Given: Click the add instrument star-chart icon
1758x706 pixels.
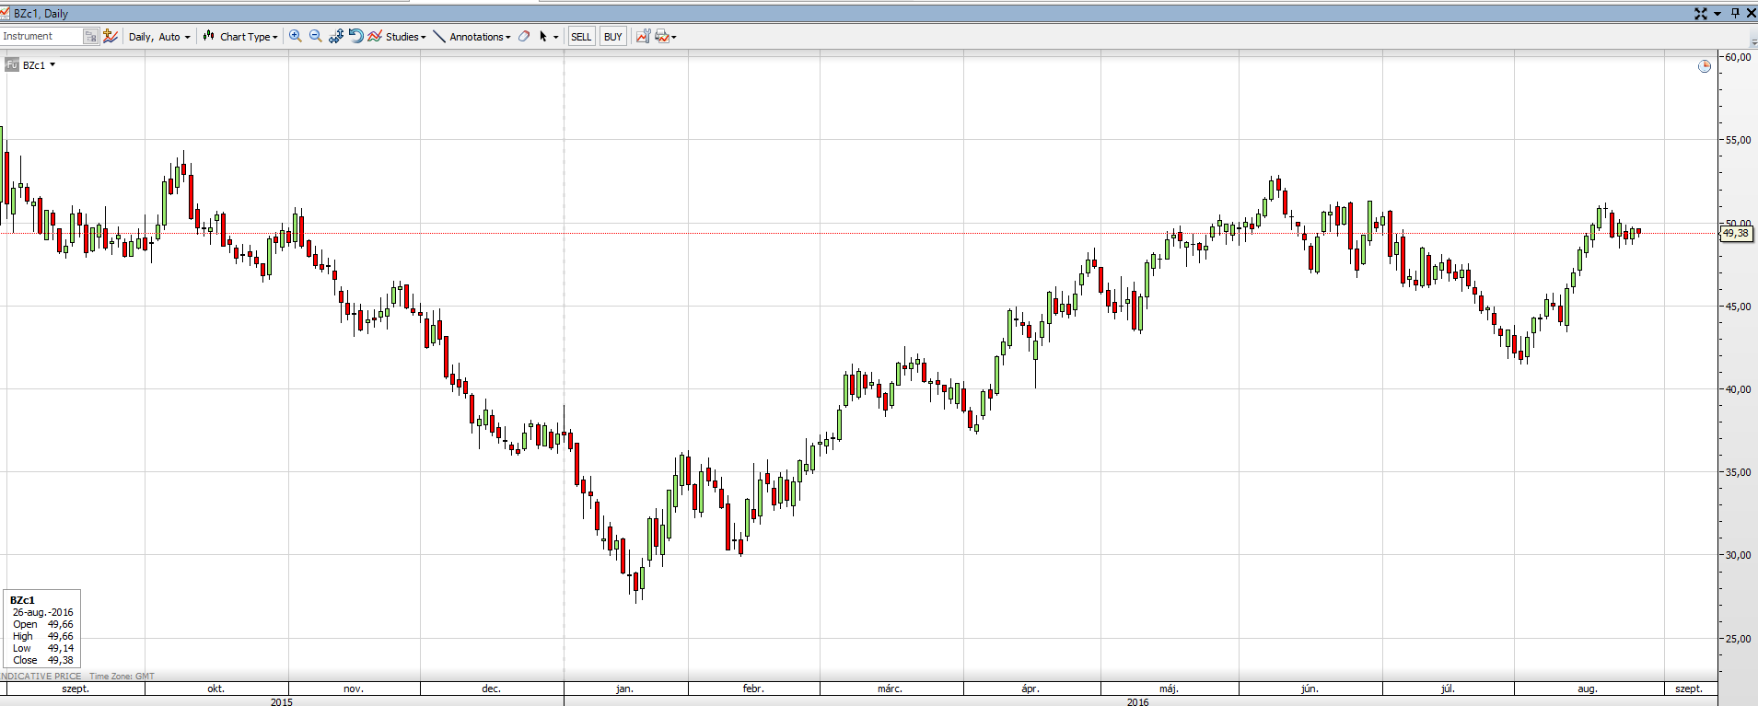Looking at the screenshot, I should [111, 36].
